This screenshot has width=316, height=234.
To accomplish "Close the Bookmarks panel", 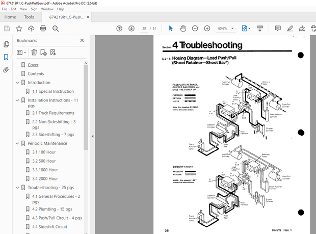I will coord(82,40).
